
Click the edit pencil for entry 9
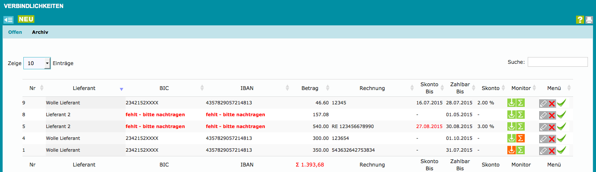tap(543, 103)
